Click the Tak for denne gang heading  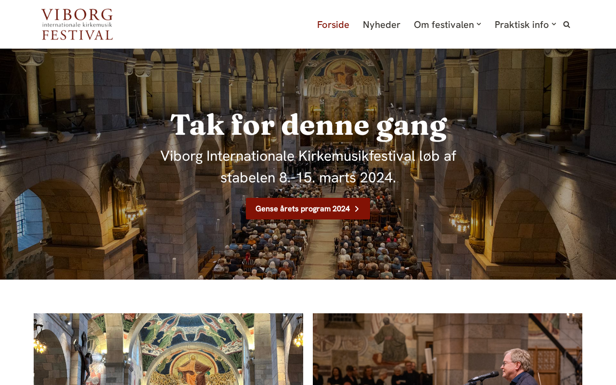point(308,125)
